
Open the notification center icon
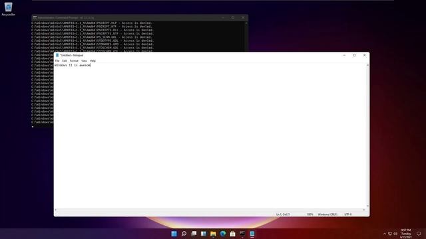(419, 234)
